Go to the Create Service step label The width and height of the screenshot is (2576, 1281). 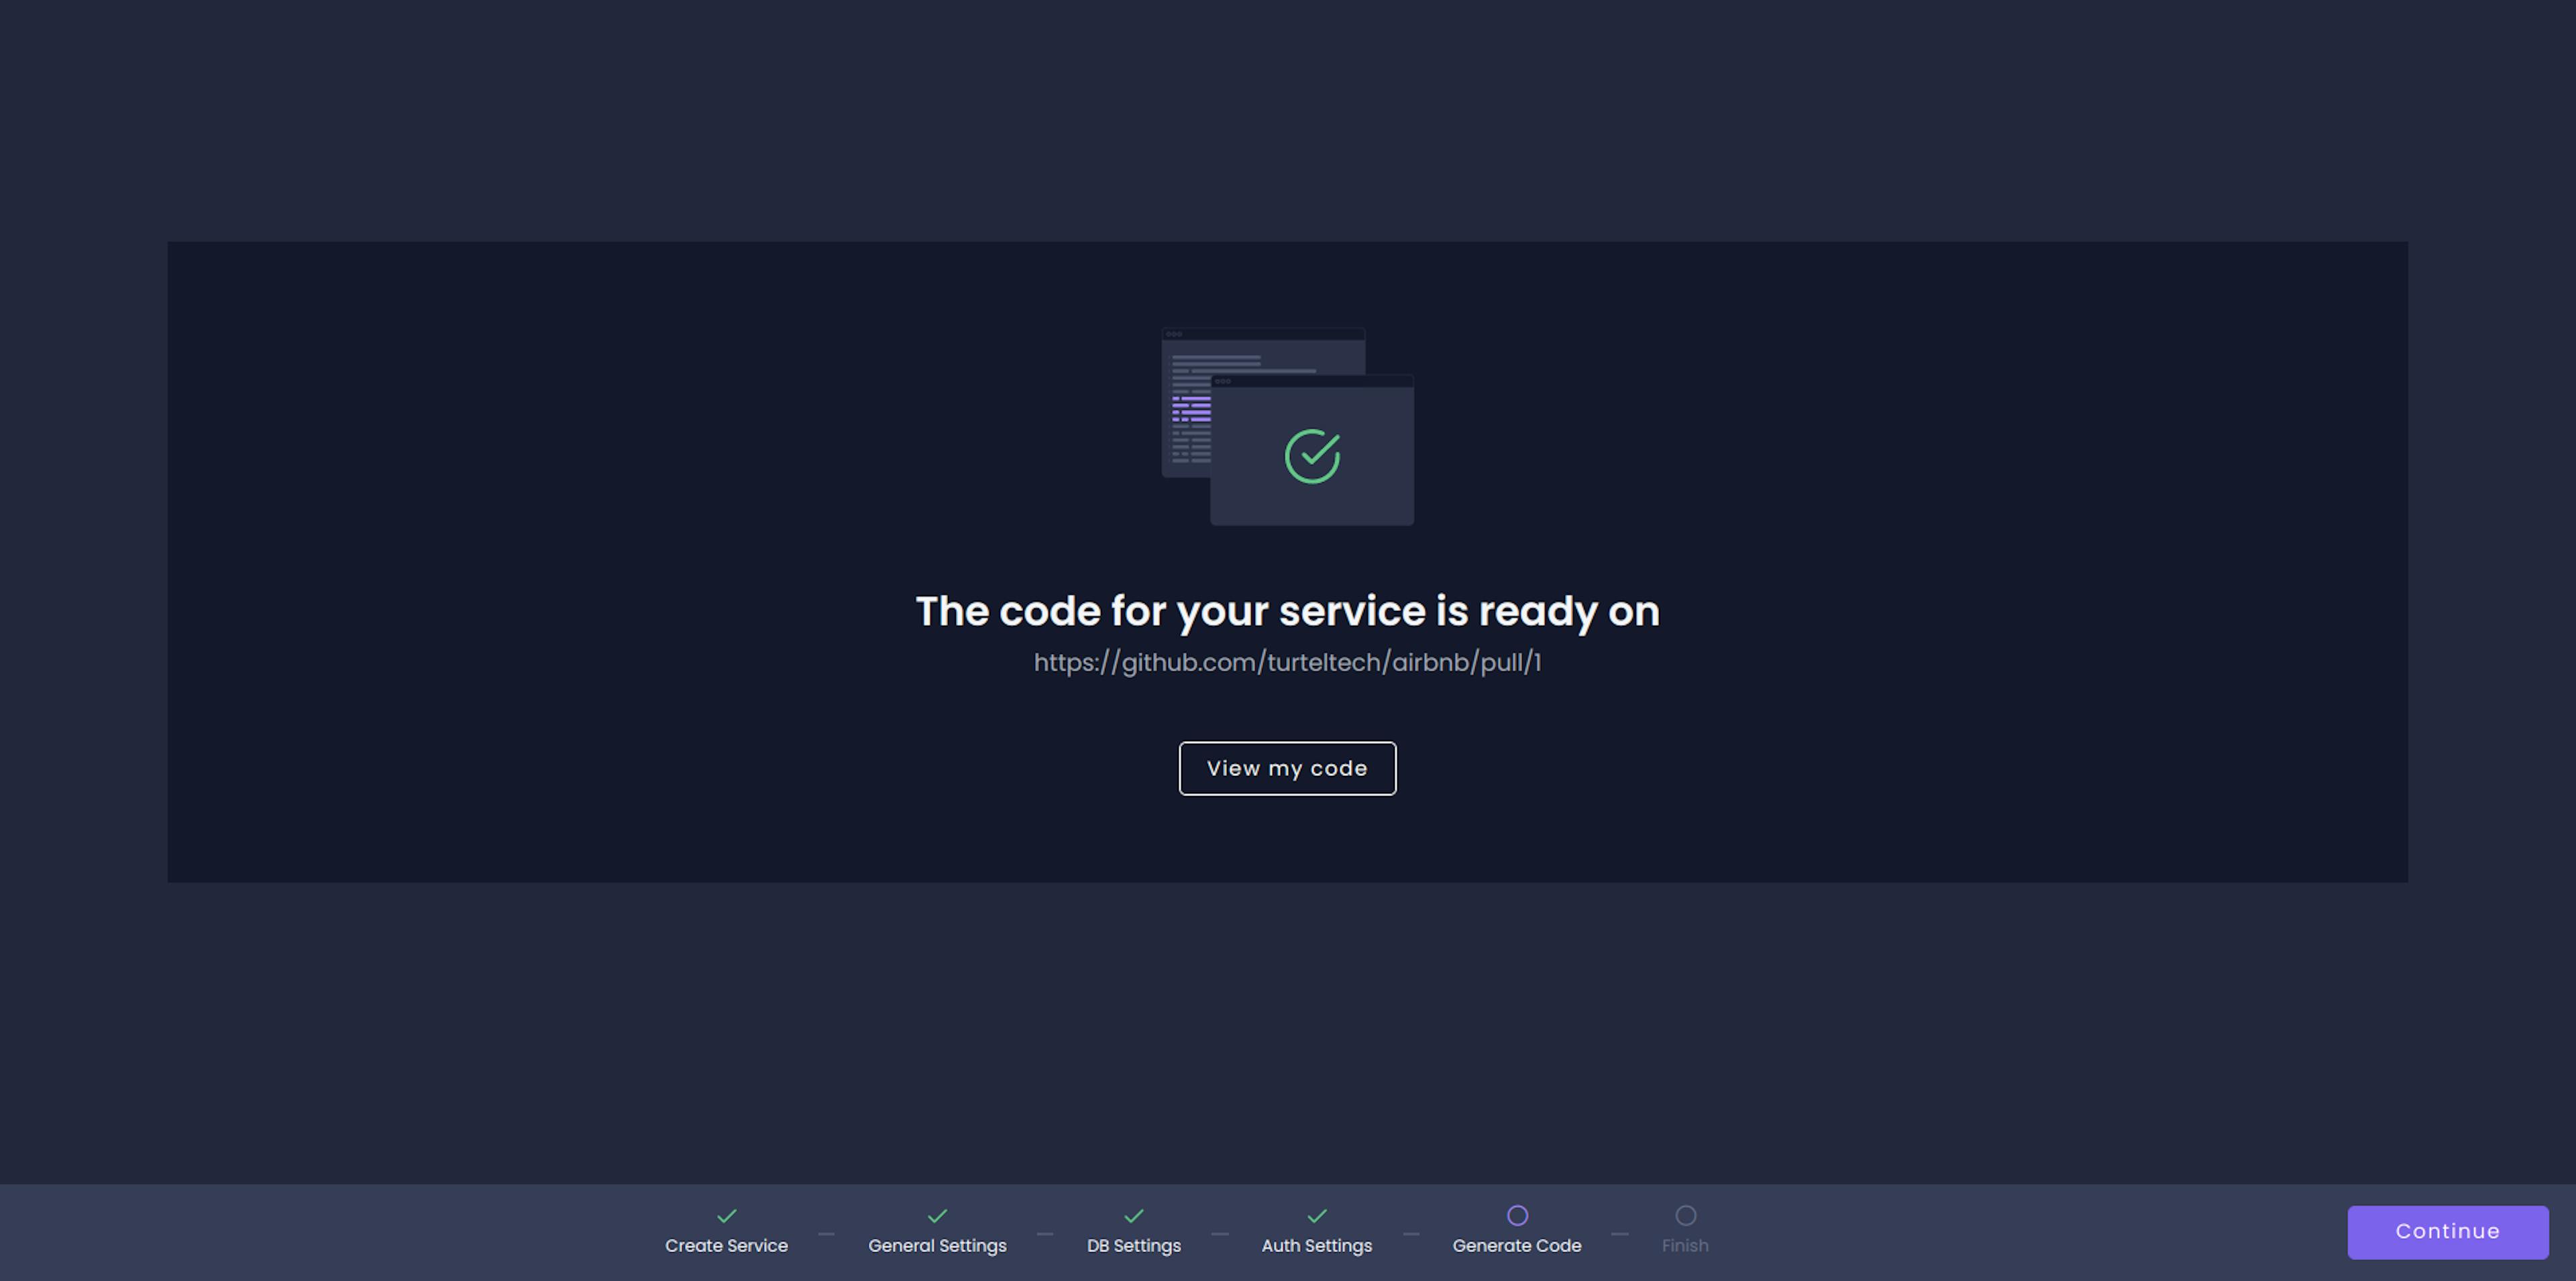coord(726,1246)
